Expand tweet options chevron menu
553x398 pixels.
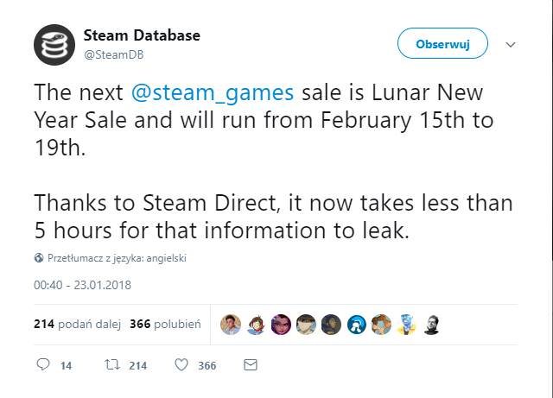pos(510,44)
